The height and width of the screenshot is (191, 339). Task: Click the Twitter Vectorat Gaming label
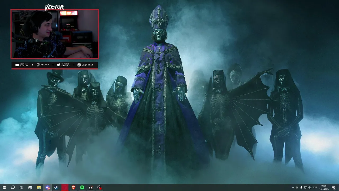63,65
